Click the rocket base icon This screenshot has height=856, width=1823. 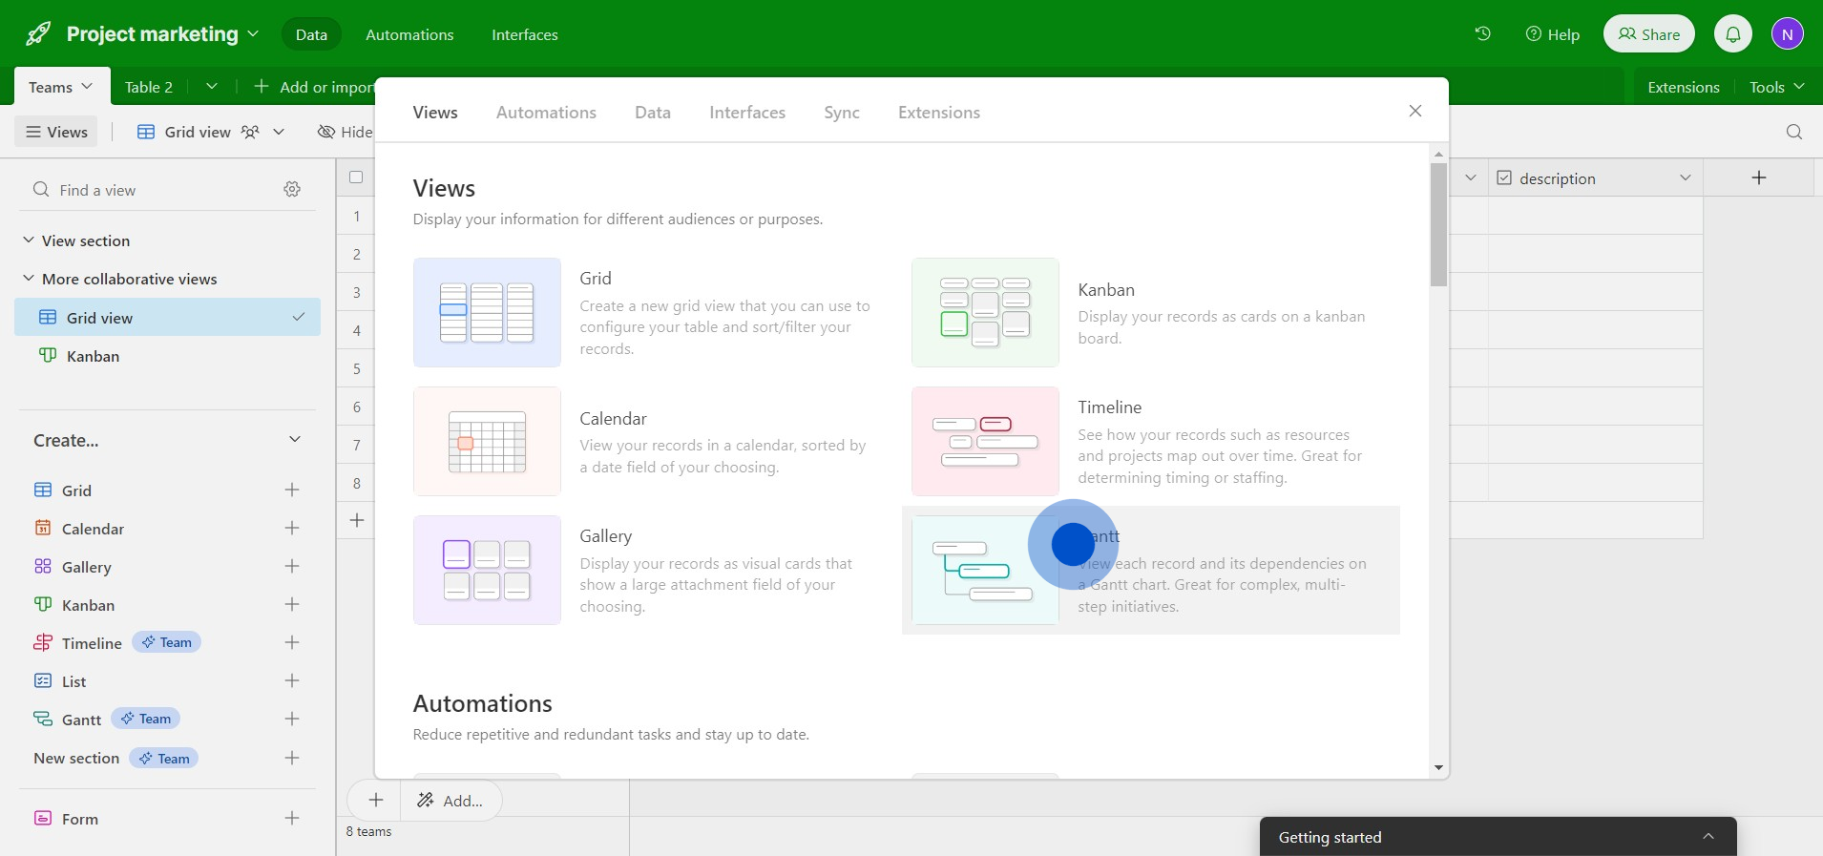[x=38, y=34]
